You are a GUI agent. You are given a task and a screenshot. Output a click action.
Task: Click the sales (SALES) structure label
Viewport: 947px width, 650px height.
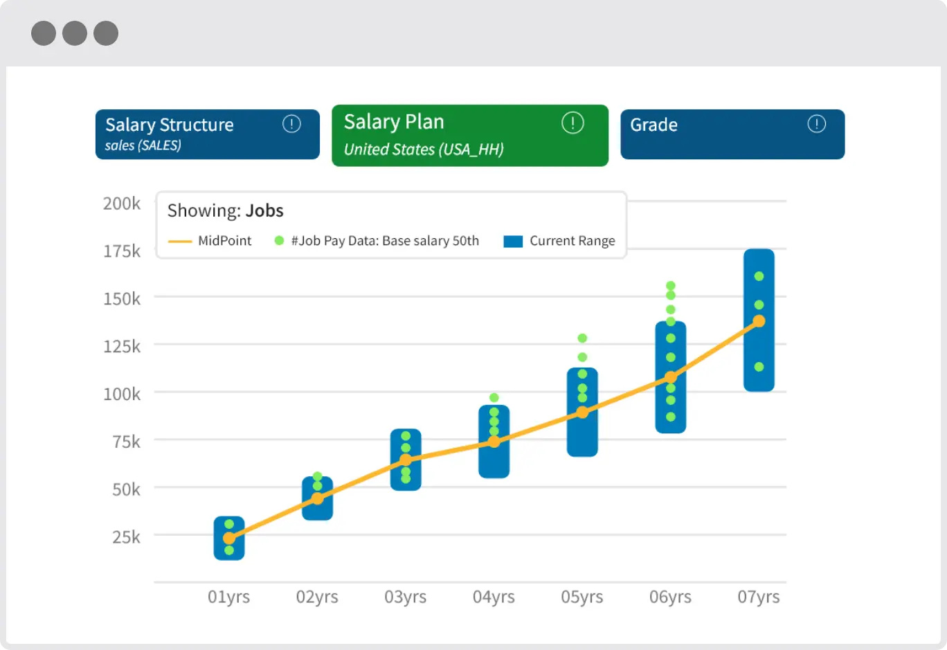(143, 146)
